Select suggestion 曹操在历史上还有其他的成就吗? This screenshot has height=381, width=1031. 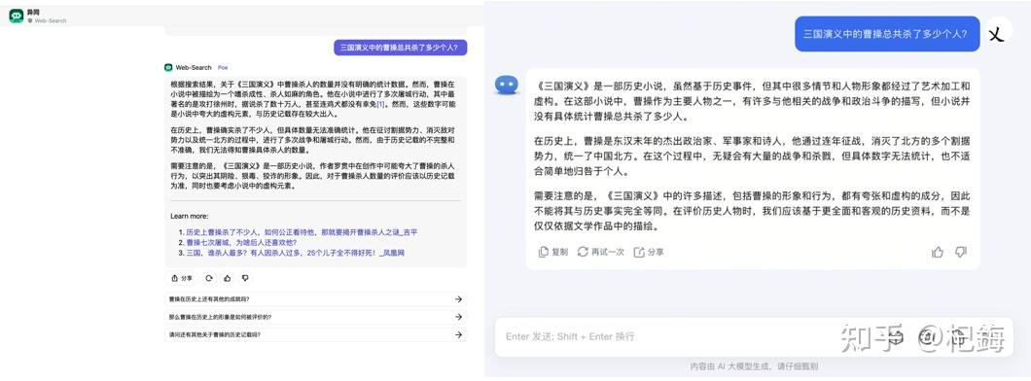tap(315, 299)
